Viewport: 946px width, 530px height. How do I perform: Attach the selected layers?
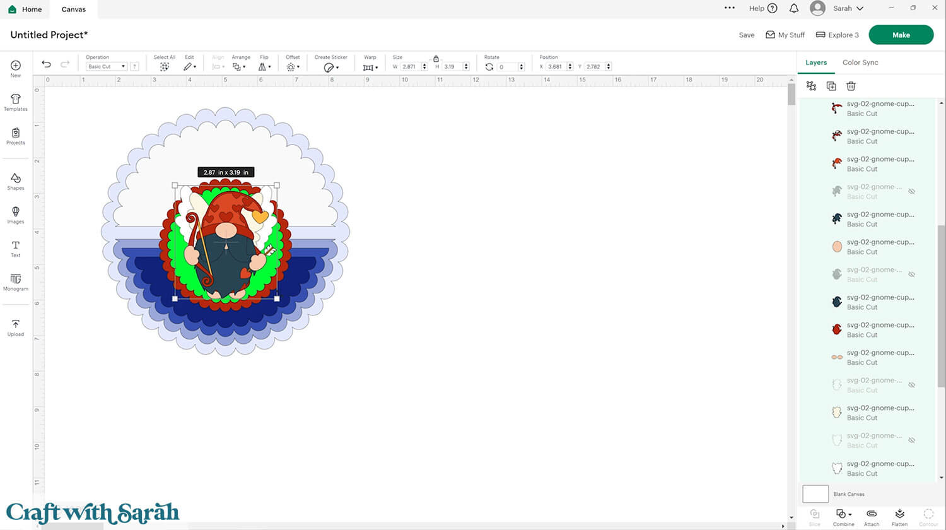[872, 517]
